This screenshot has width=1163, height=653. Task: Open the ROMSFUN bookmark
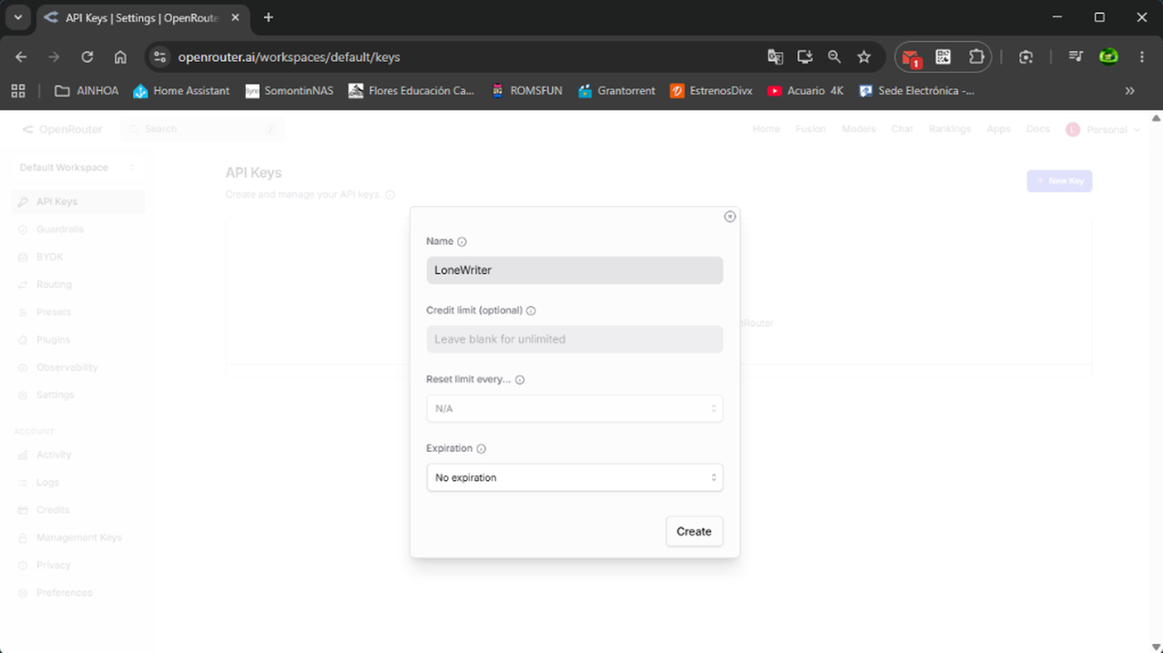526,91
